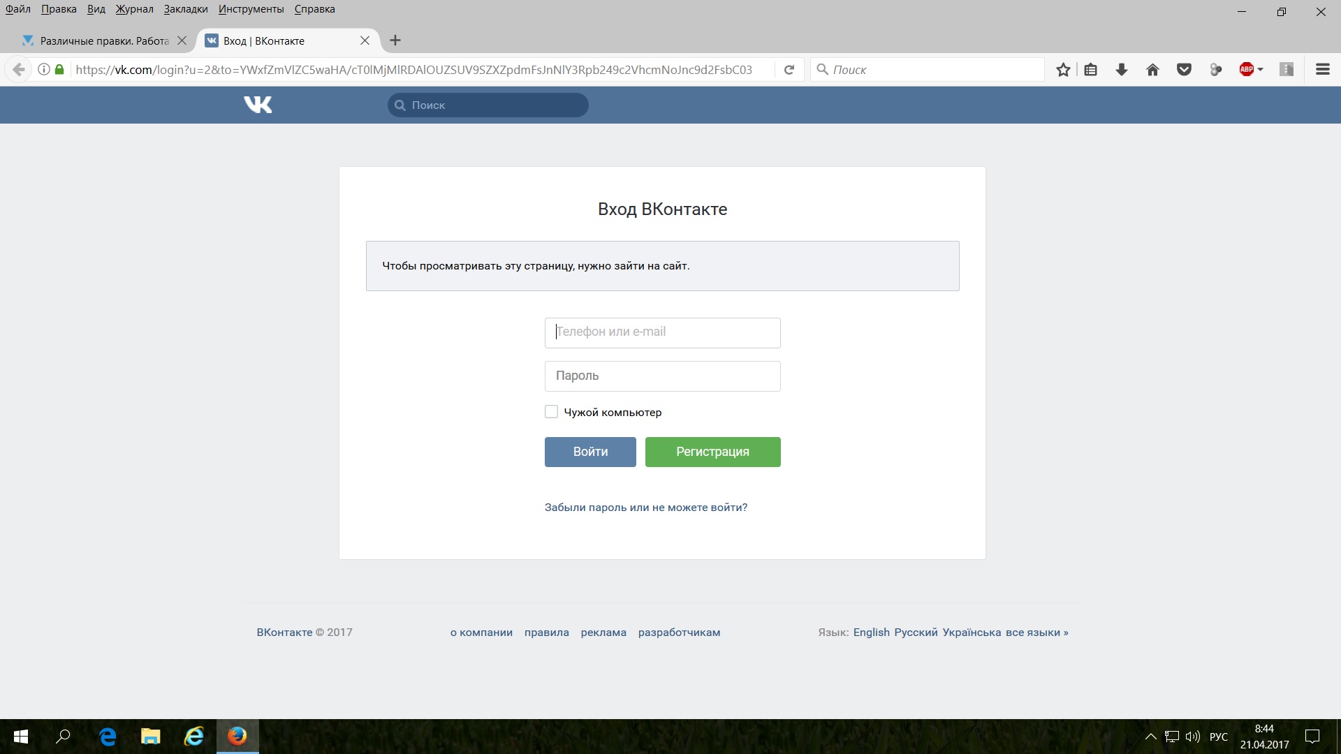The width and height of the screenshot is (1341, 754).
Task: Open File Explorer from taskbar
Action: pos(151,737)
